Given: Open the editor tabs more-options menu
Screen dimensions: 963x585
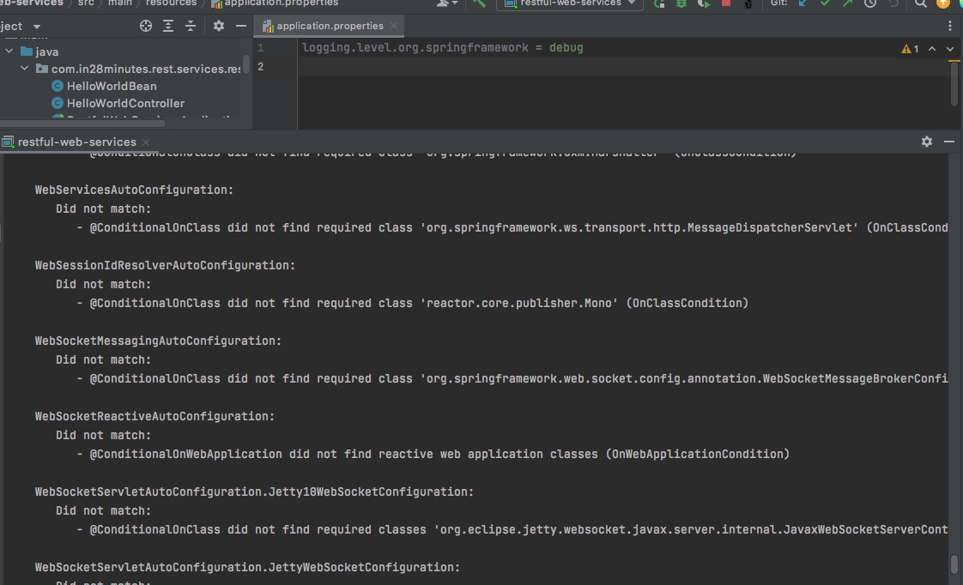Looking at the screenshot, I should click(x=950, y=26).
